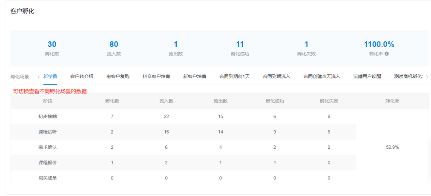This screenshot has width=431, height=196.
Task: Switch to the 客户转介绍 tab
Action: 81,77
